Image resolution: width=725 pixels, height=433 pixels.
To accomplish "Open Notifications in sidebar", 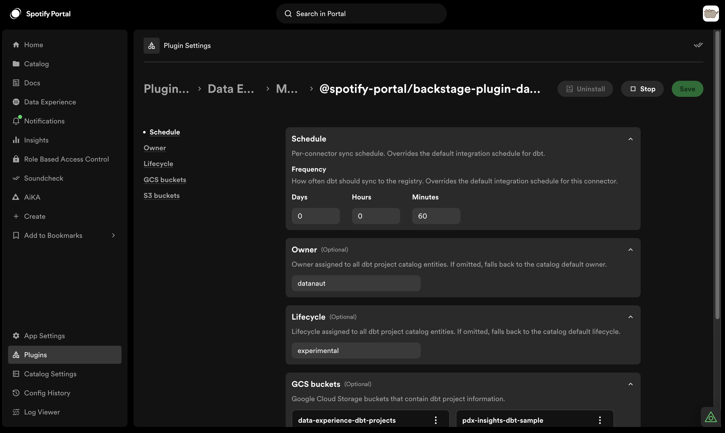I will 65,121.
